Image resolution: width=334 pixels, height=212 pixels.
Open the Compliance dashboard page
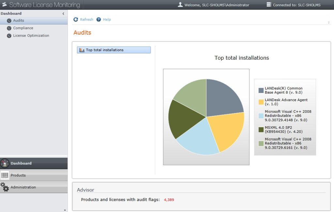pos(34,28)
